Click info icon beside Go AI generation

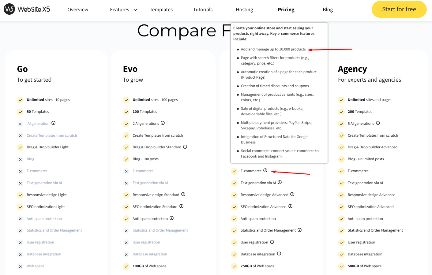coord(54,123)
